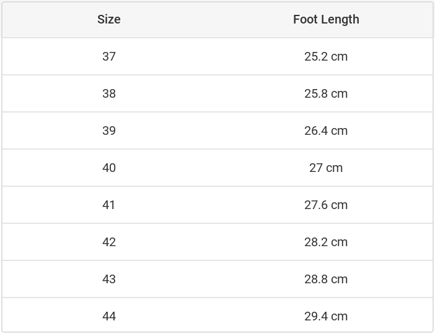This screenshot has height=334, width=435.
Task: Select the size 41 cell
Action: pos(109,205)
